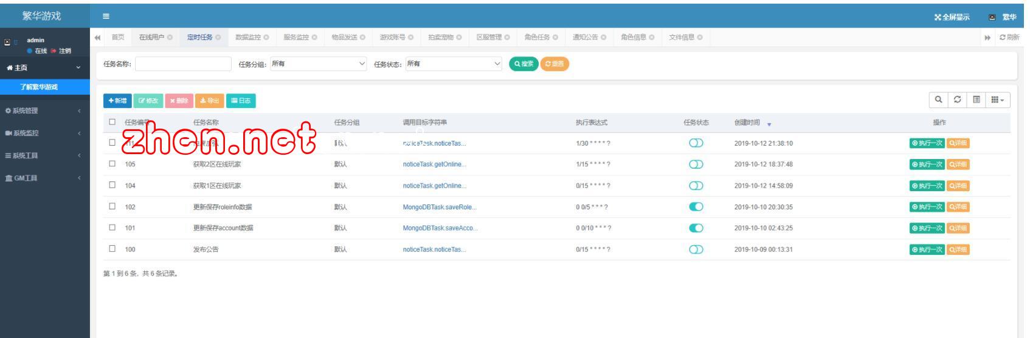Disable the status switch for task 102

(x=696, y=207)
